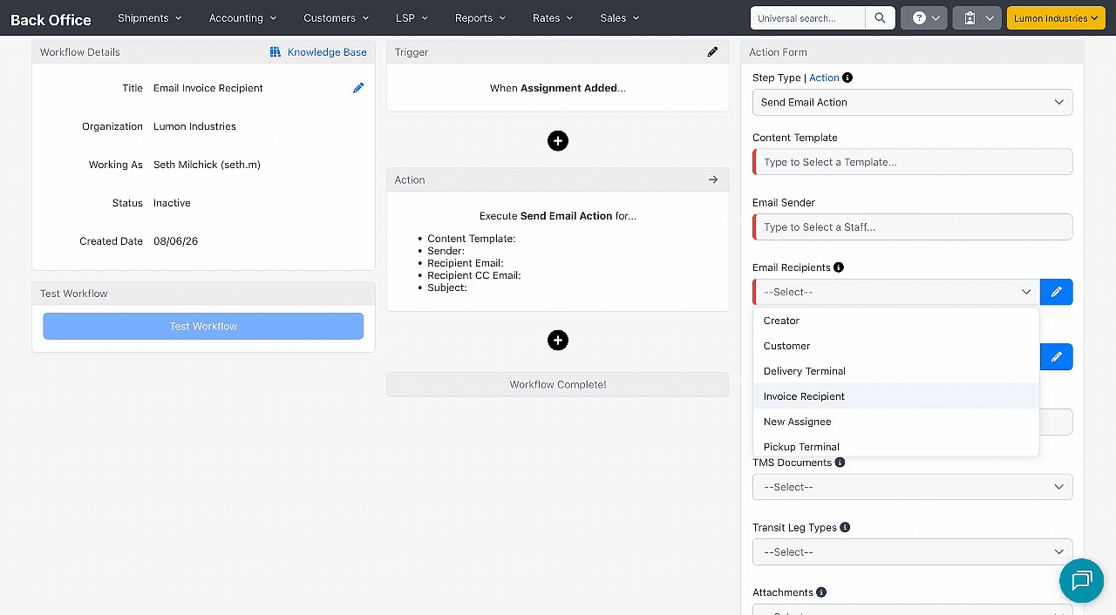Screen dimensions: 1116x615
Task: Open the help question-mark menu
Action: coord(924,17)
